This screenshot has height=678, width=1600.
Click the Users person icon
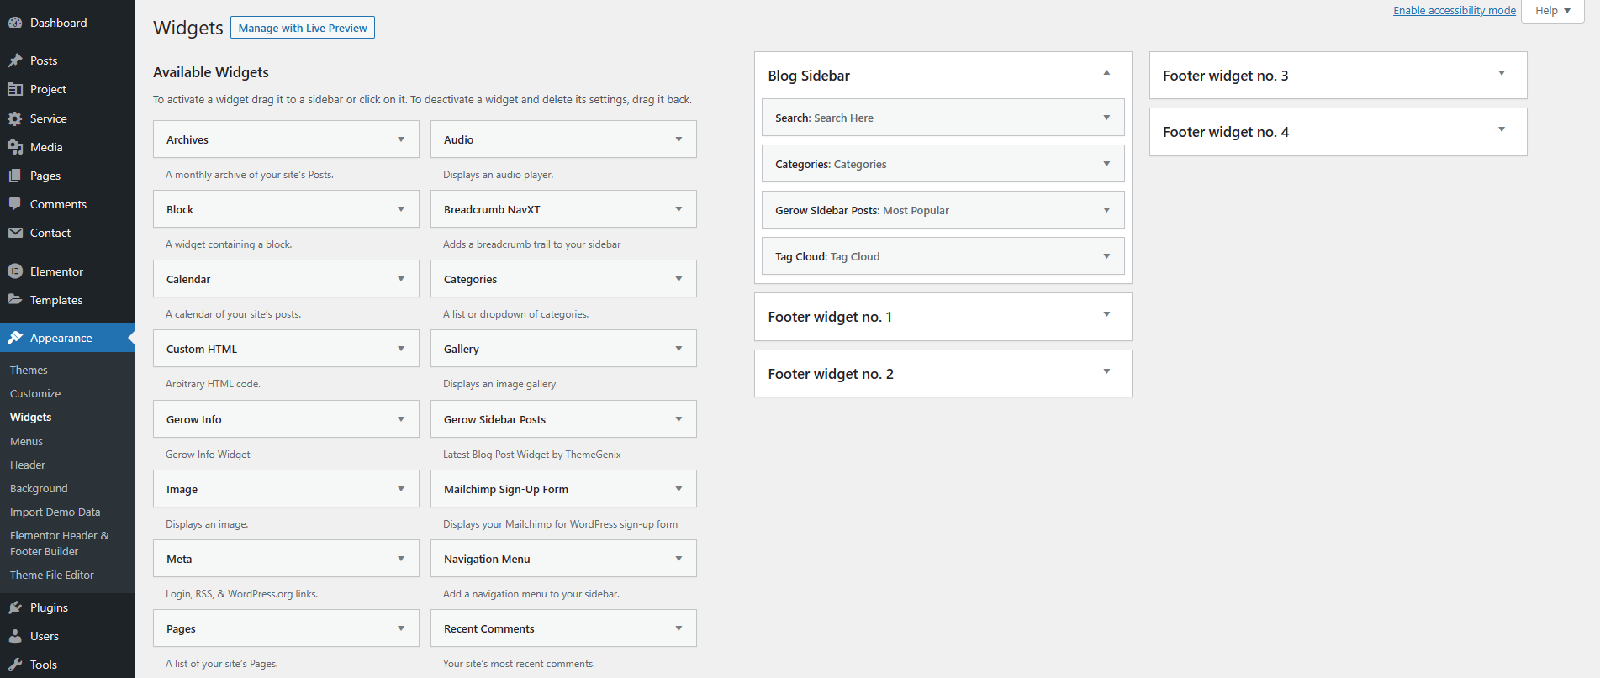click(15, 636)
